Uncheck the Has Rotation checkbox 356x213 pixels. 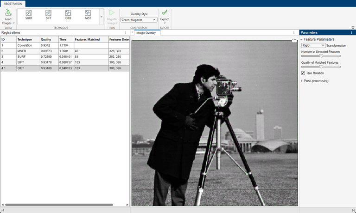coord(303,73)
